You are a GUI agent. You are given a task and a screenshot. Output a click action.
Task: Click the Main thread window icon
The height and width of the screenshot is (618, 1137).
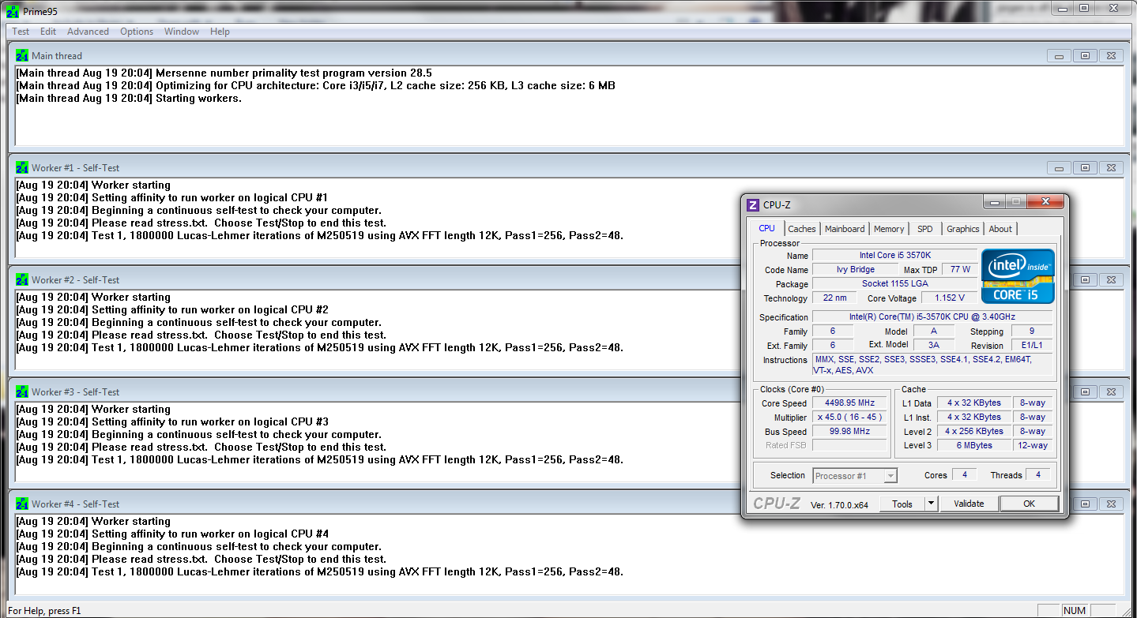[x=22, y=56]
